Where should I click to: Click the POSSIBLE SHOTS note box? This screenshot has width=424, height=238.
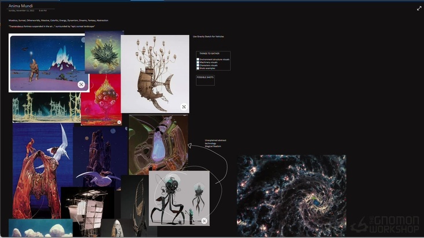pos(205,80)
